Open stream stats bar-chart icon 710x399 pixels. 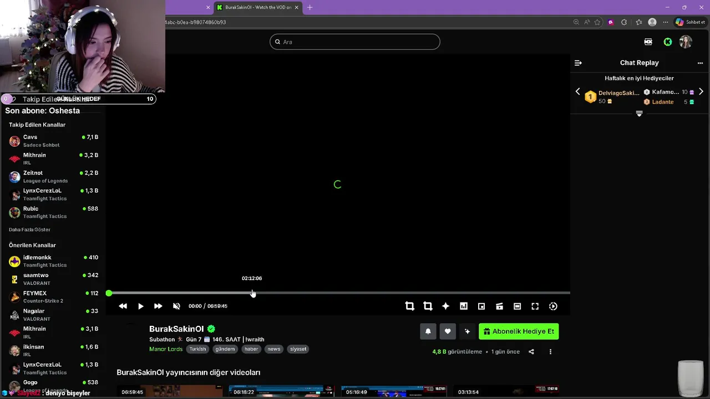pyautogui.click(x=464, y=306)
